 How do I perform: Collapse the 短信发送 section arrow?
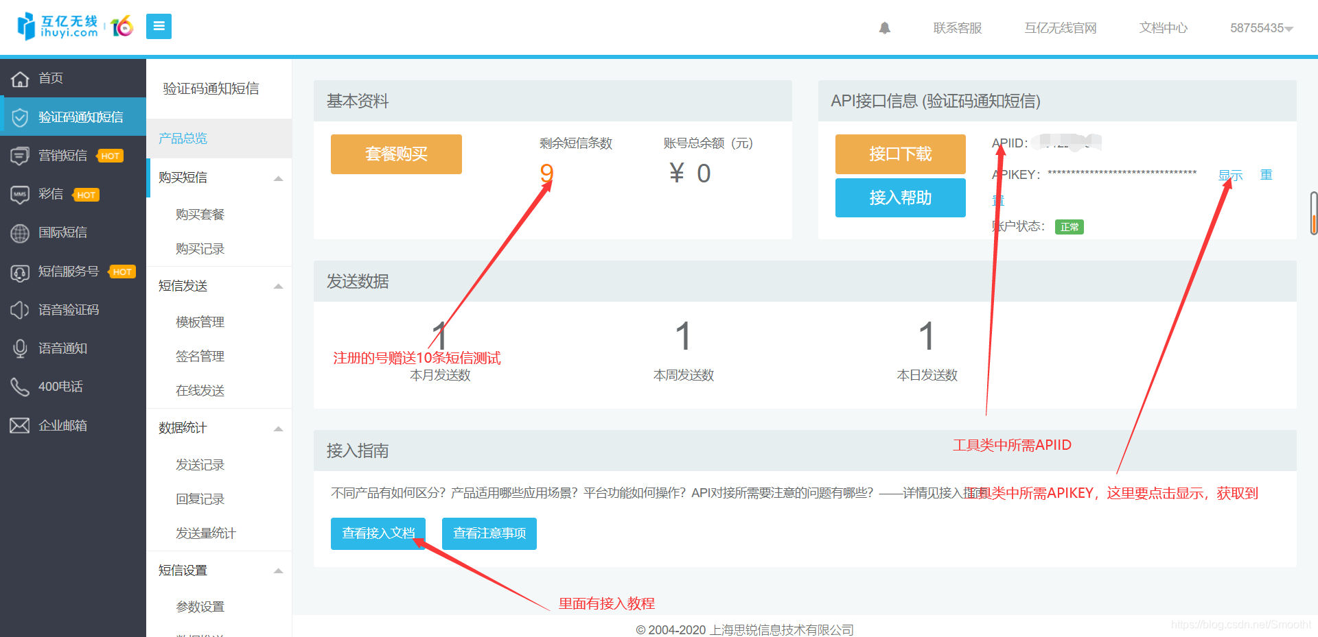(278, 286)
